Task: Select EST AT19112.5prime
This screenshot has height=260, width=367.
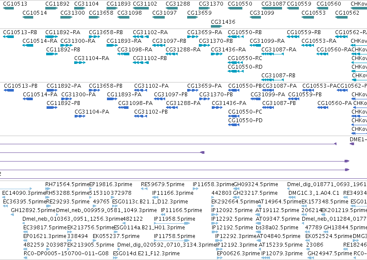Action: [x=277, y=210]
